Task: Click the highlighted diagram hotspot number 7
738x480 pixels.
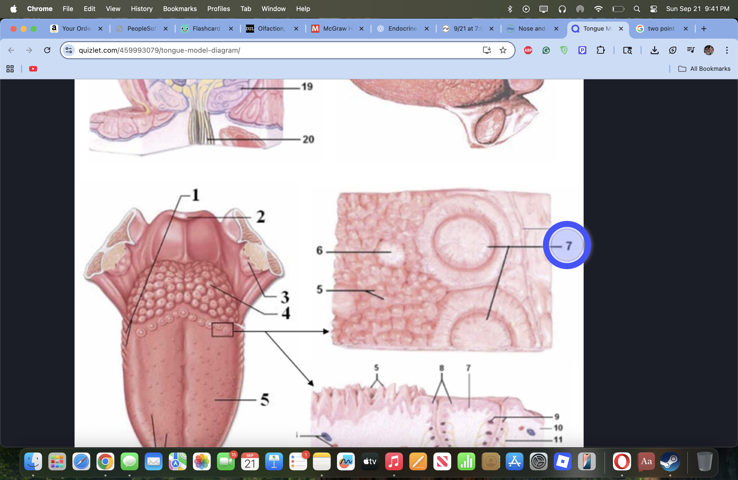Action: click(567, 245)
